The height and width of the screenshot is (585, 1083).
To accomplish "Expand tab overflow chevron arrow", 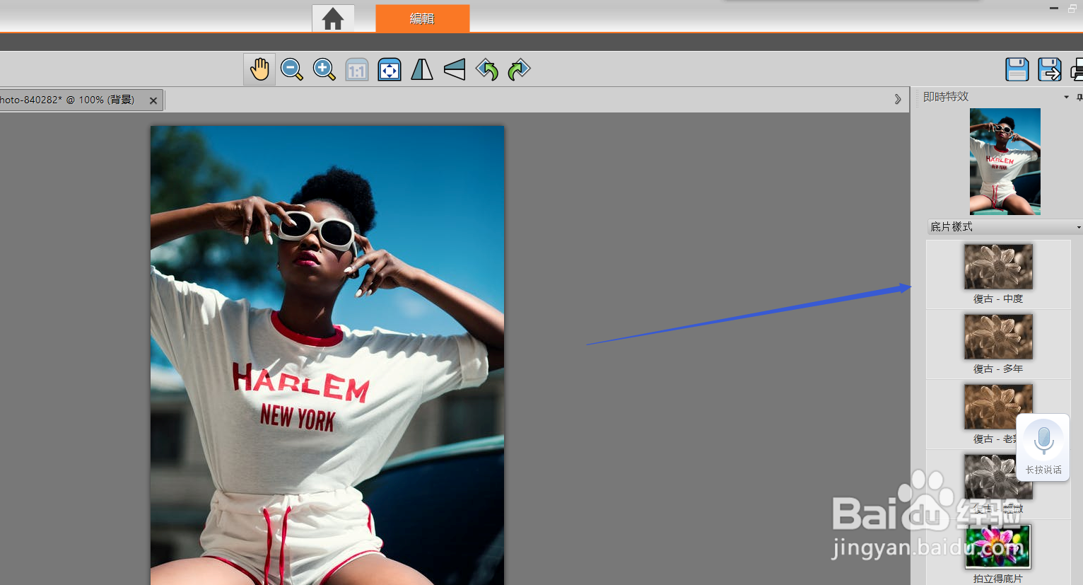I will [x=898, y=100].
